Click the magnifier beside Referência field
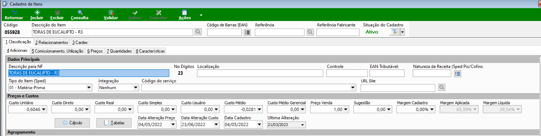Viewport: 541px width, 136px height. pyautogui.click(x=310, y=32)
